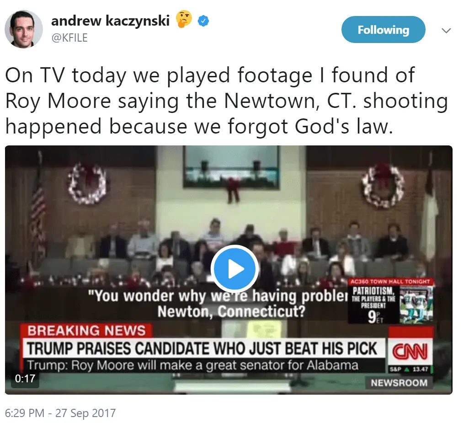The width and height of the screenshot is (469, 423).
Task: Click the Trump praises candidate headline
Action: pyautogui.click(x=202, y=348)
